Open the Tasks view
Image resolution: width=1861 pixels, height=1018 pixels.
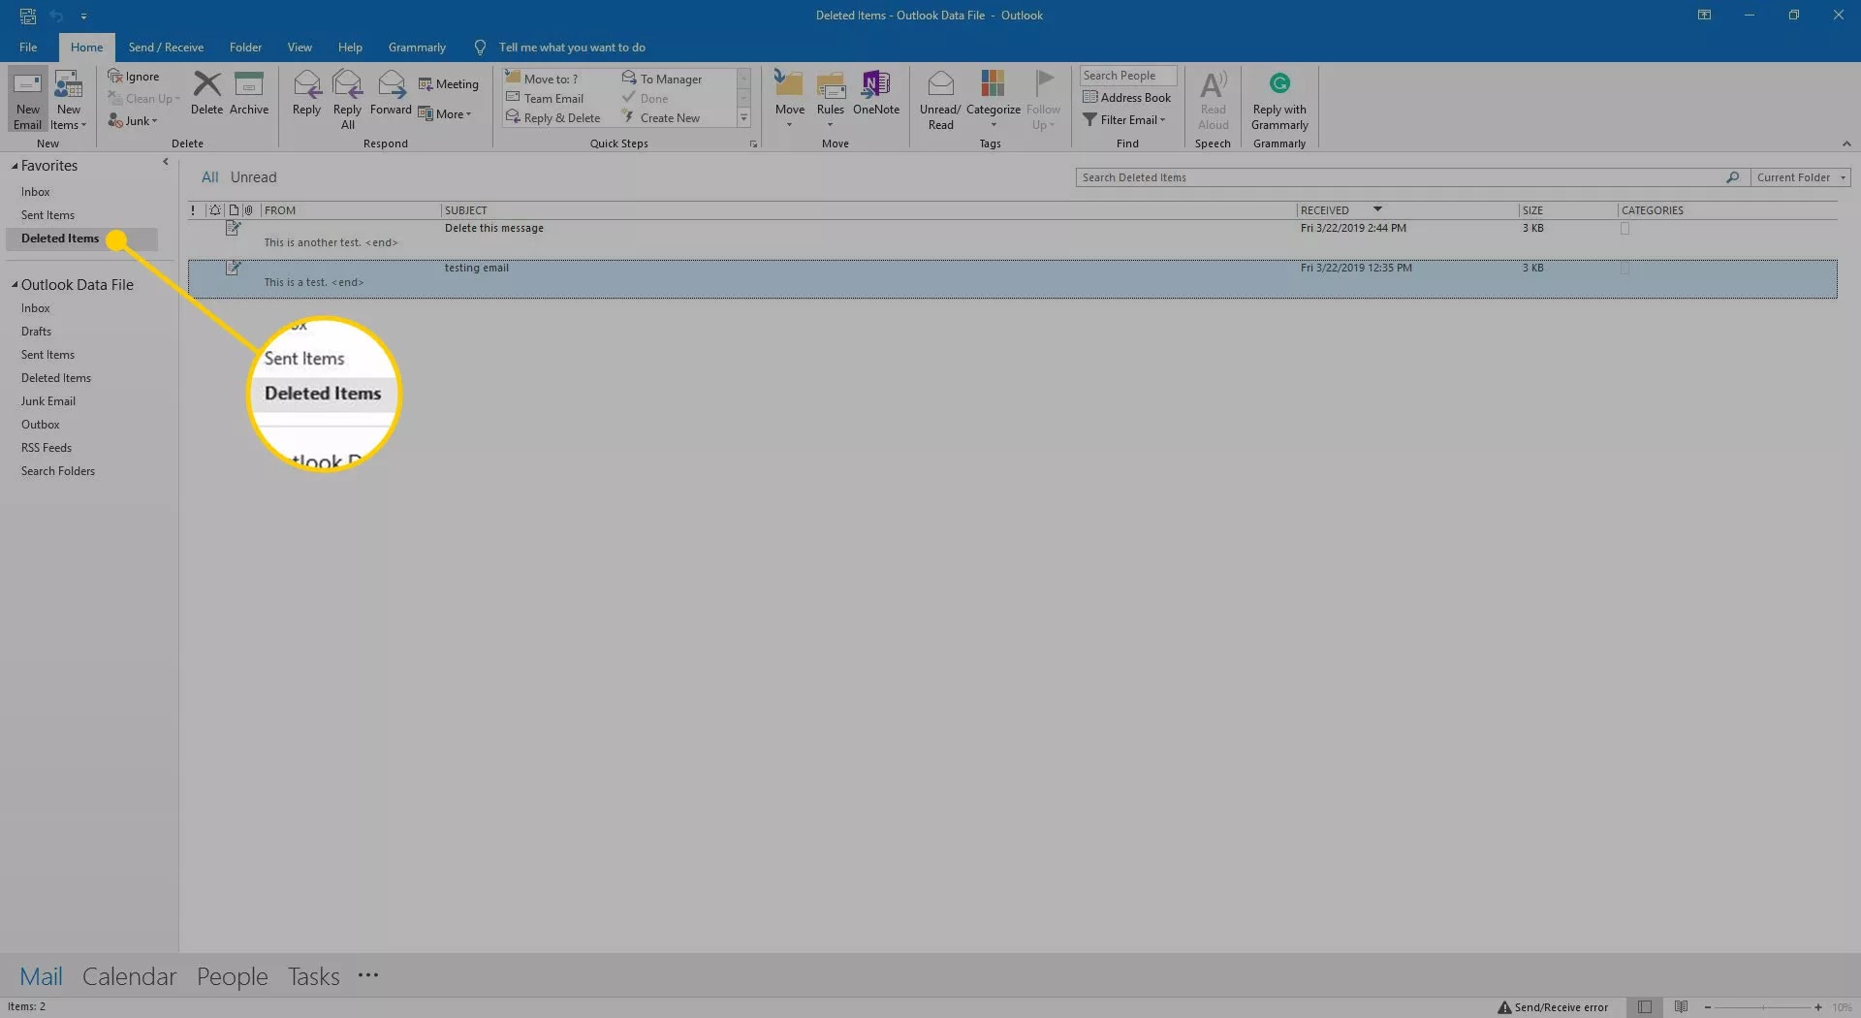point(313,975)
